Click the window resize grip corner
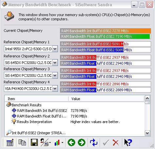The height and width of the screenshot is (149, 155). coord(152,146)
